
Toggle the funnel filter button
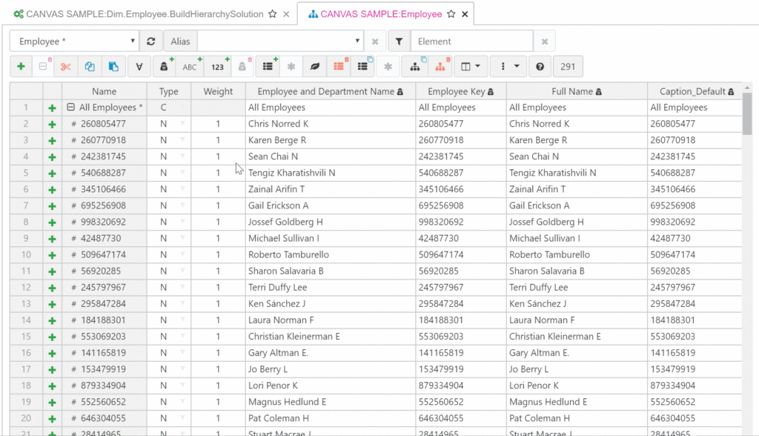[399, 42]
